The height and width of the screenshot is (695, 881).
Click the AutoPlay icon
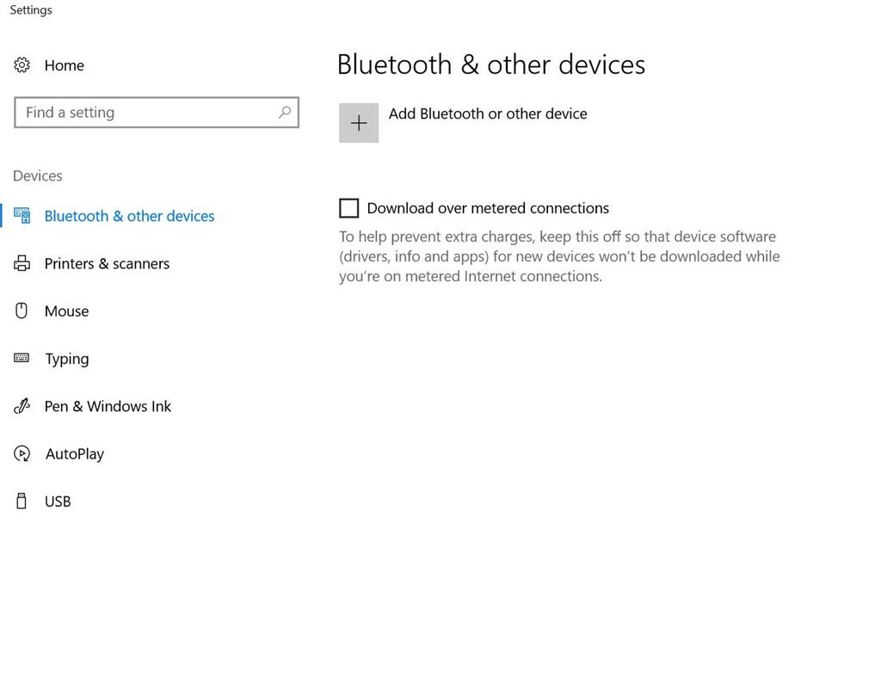22,453
